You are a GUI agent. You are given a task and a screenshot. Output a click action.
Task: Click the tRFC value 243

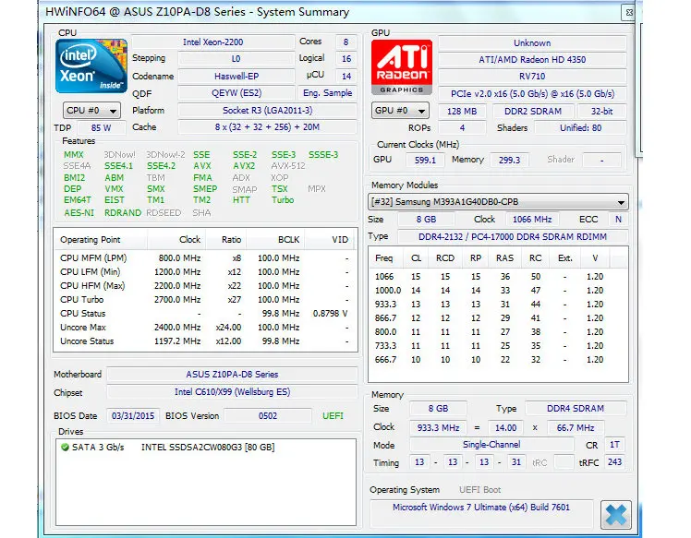(614, 461)
